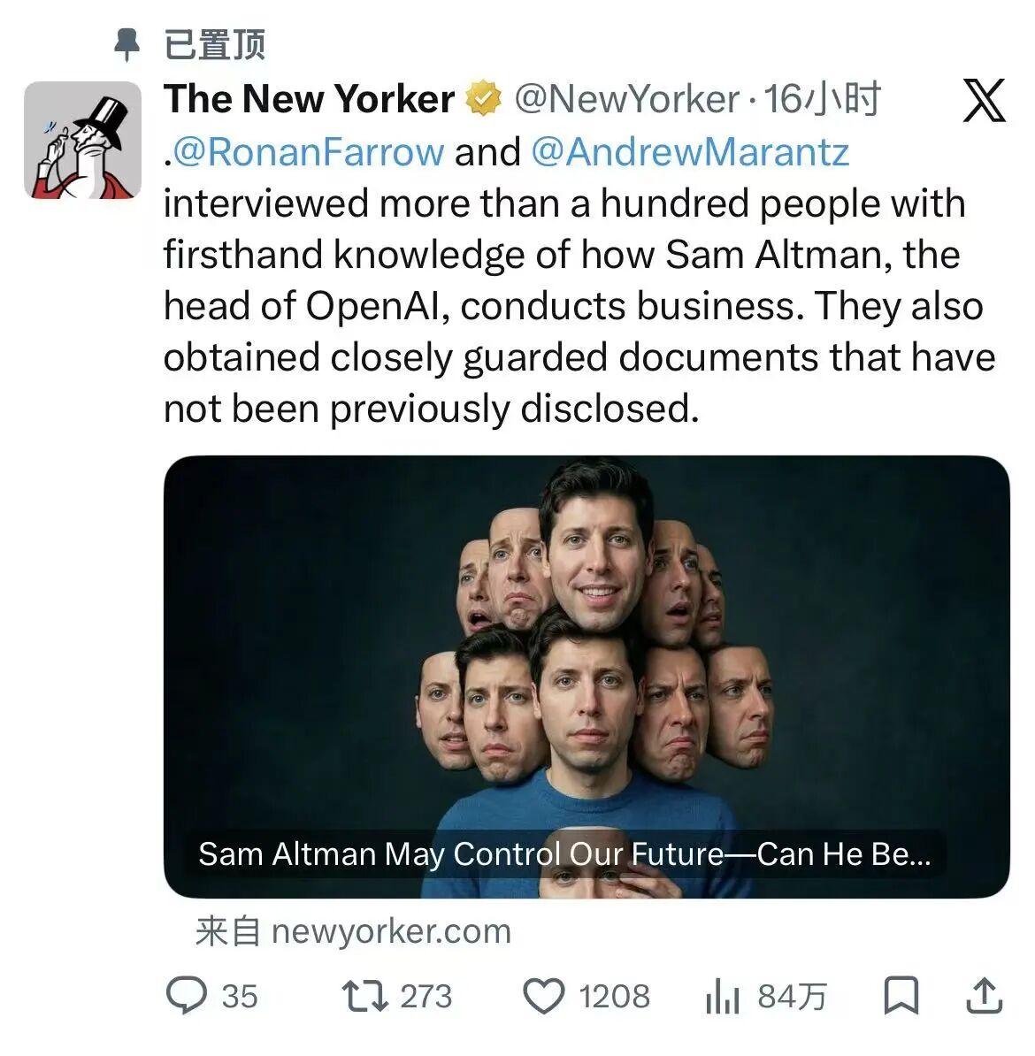
Task: Bookmark this post
Action: (x=901, y=996)
